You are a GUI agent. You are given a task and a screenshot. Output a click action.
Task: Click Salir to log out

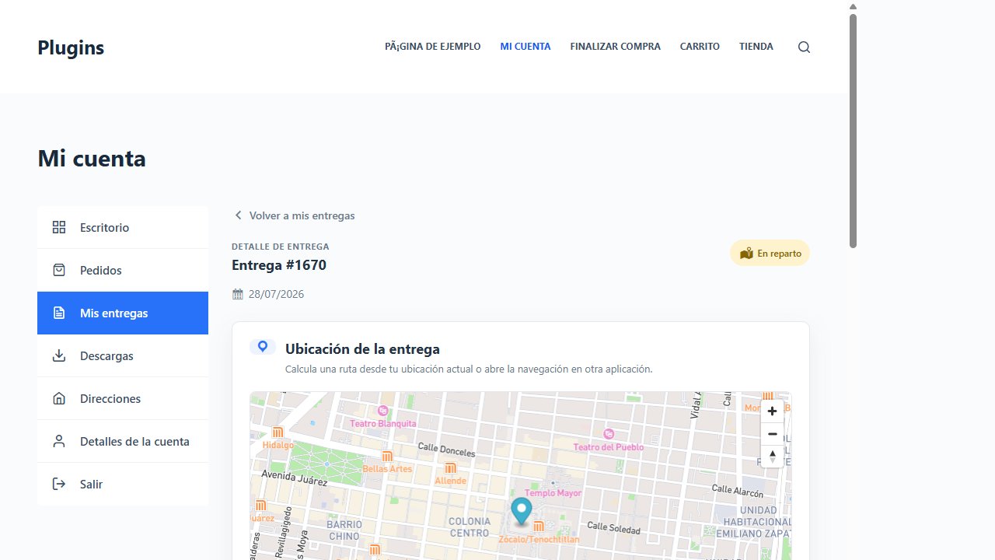coord(123,484)
